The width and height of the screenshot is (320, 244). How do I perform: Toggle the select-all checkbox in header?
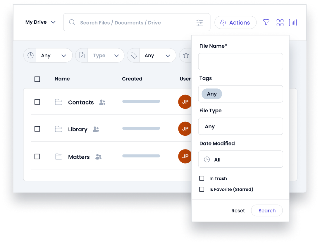coord(37,79)
